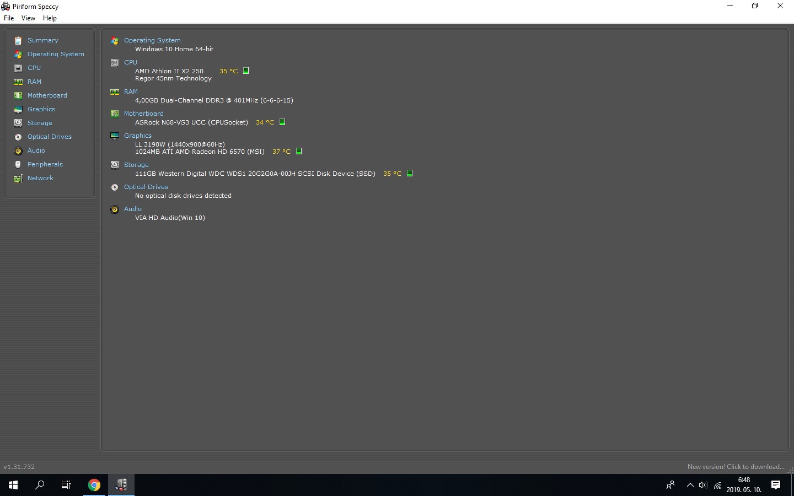Screen dimensions: 794x496
Task: Click the Audio heading link in summary
Action: point(133,209)
